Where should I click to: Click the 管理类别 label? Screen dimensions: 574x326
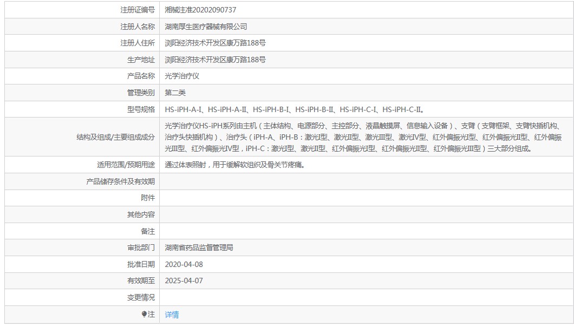point(141,93)
